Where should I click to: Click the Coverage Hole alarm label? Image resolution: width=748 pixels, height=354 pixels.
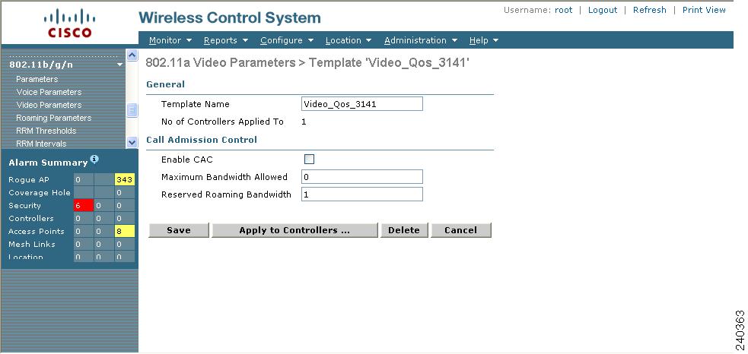40,192
